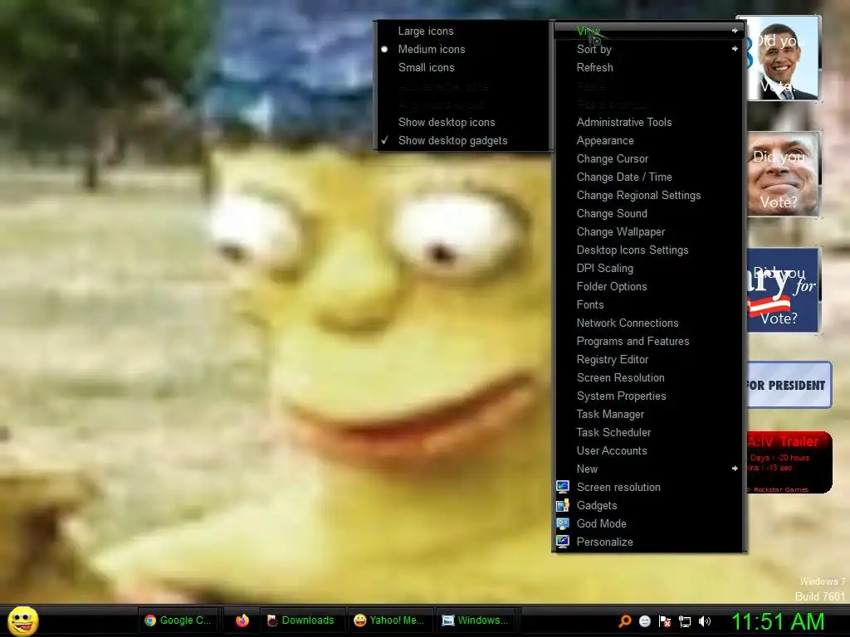
Task: Open Action Center flag tray icon
Action: (665, 620)
